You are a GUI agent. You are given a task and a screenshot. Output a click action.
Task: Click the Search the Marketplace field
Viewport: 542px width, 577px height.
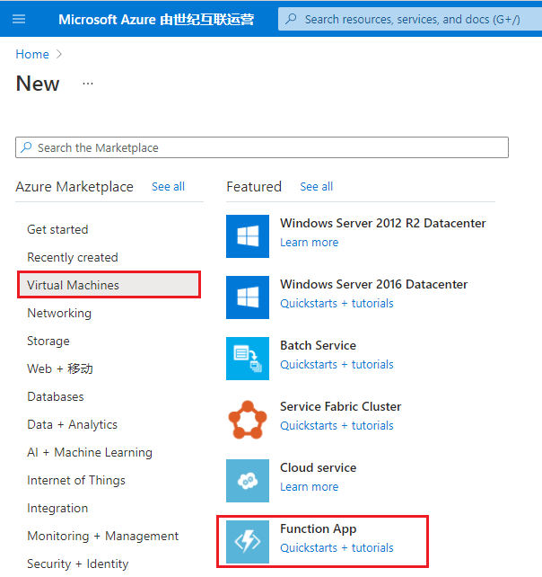click(262, 147)
